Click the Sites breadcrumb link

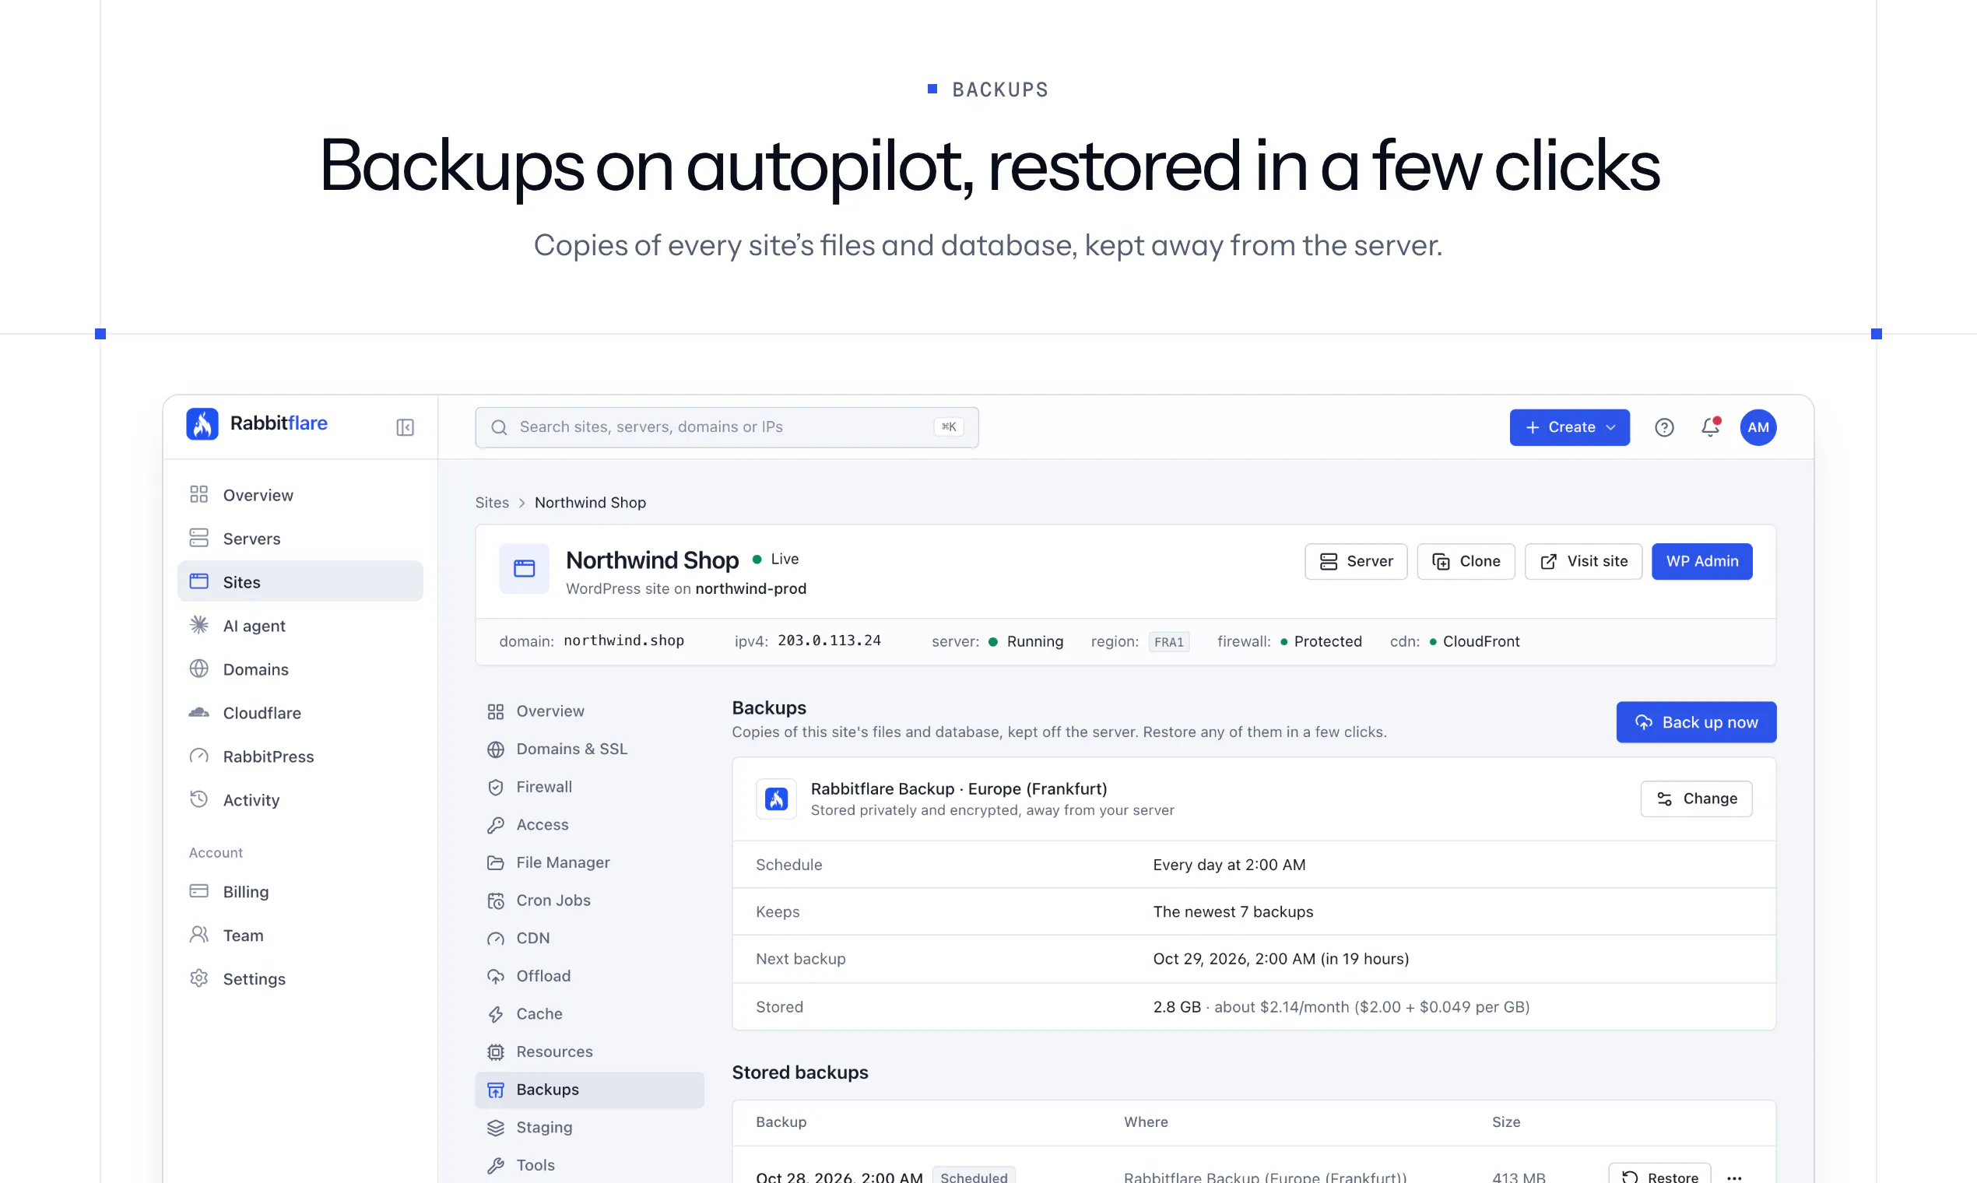[x=492, y=502]
